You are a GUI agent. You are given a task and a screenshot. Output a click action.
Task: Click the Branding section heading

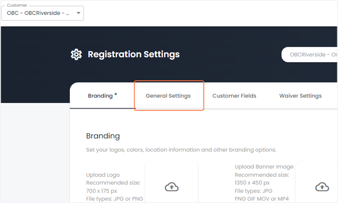(x=103, y=136)
